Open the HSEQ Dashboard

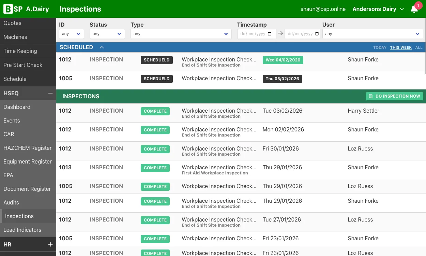tap(28, 107)
